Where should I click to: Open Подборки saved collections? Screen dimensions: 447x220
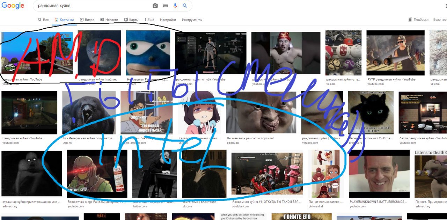[x=418, y=20]
